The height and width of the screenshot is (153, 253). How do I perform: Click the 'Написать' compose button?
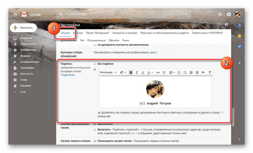click(23, 28)
